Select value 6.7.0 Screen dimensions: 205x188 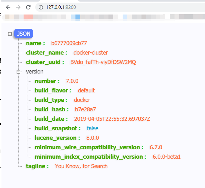[x=156, y=147]
